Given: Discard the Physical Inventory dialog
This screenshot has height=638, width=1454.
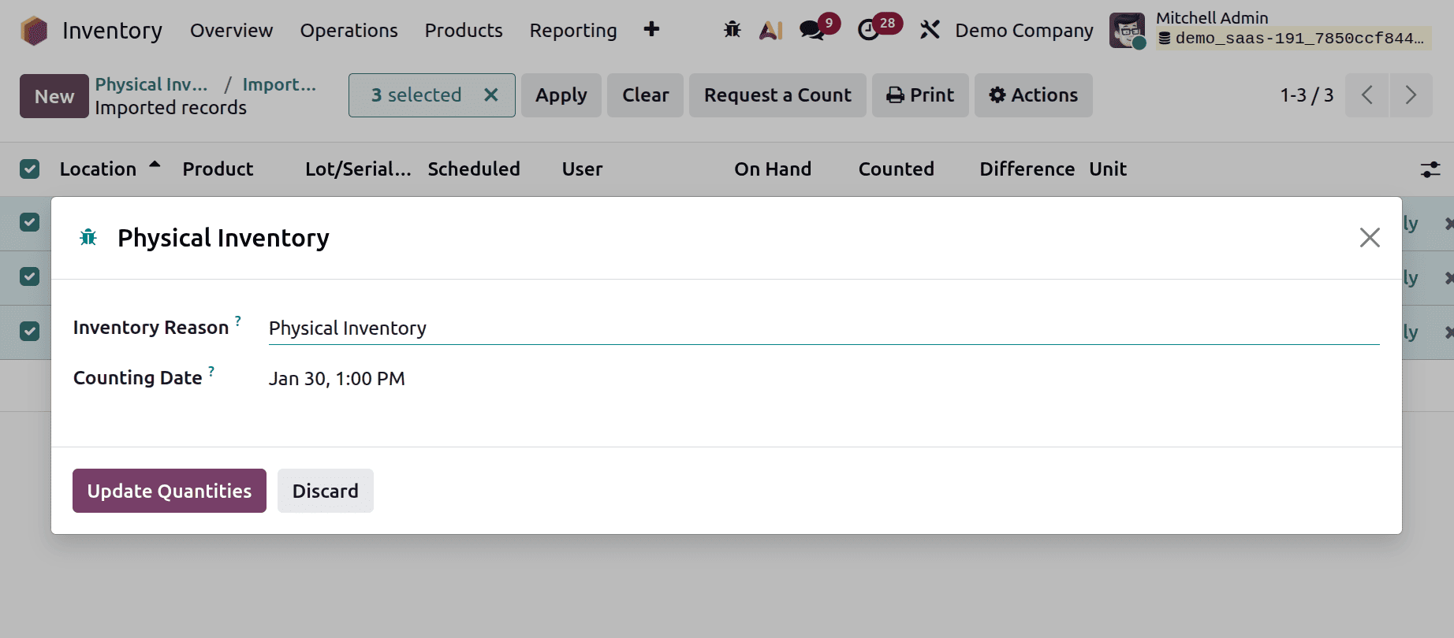Looking at the screenshot, I should (x=325, y=490).
